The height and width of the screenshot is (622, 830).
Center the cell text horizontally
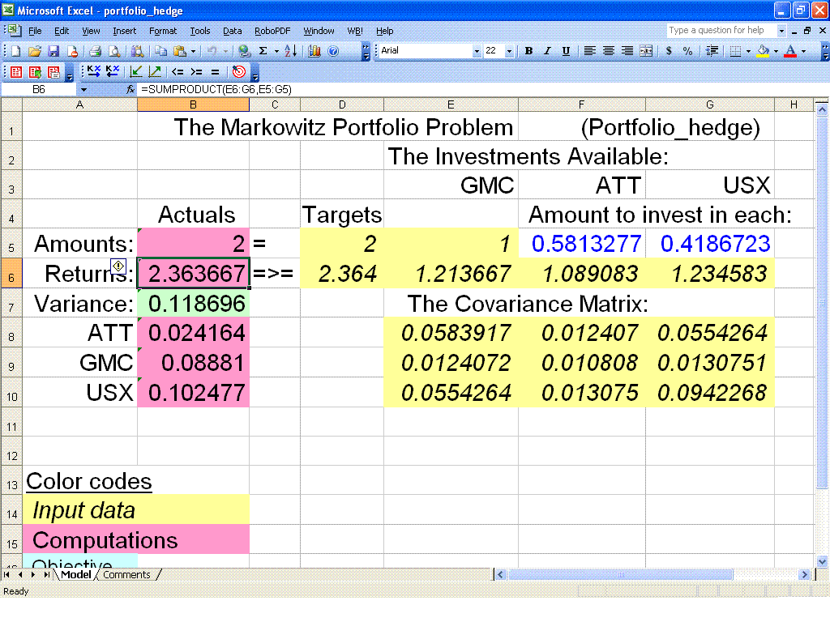coord(608,51)
